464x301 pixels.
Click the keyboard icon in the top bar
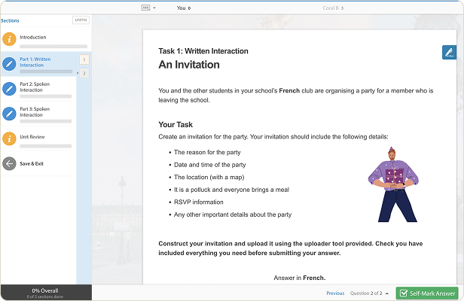point(145,8)
